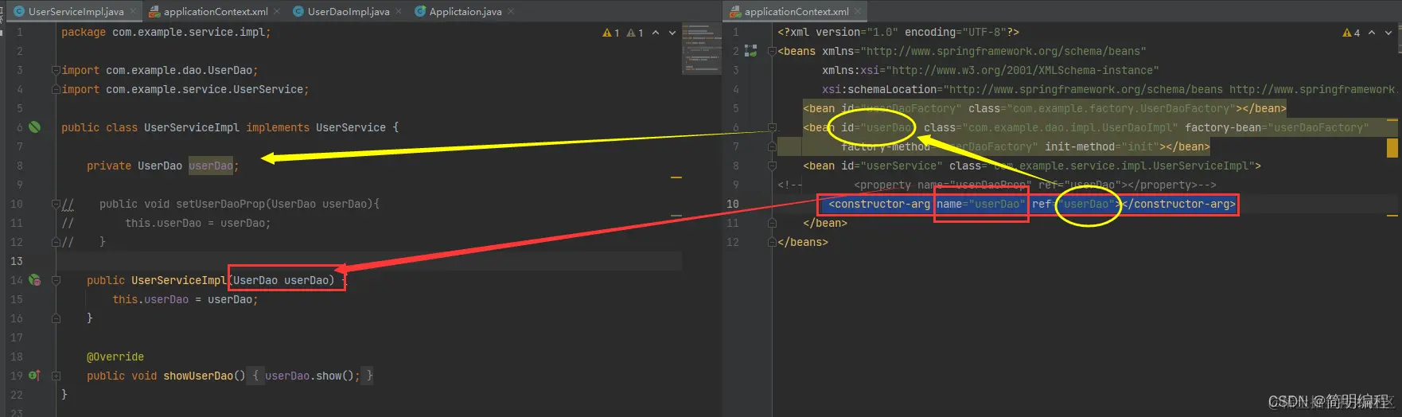Go to previous highlighted error in left editor
The image size is (1402, 417).
click(x=656, y=33)
